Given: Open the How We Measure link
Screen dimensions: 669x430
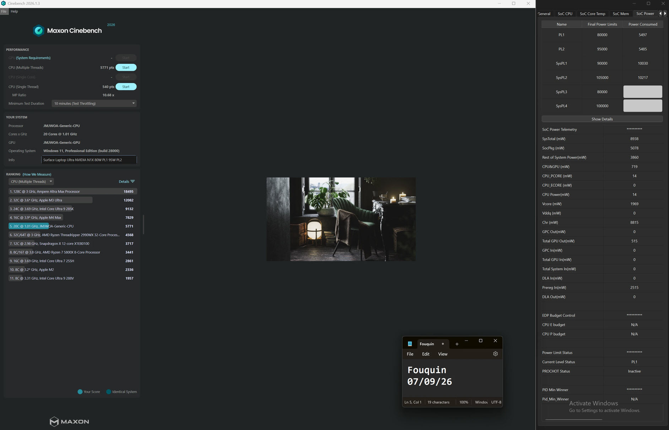Looking at the screenshot, I should [37, 174].
